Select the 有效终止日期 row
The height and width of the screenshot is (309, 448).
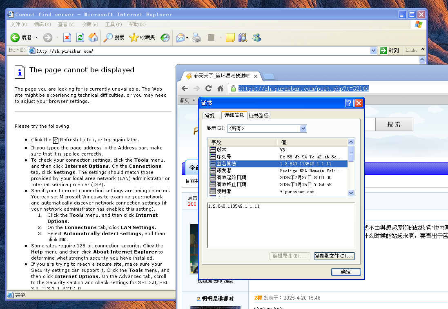tap(278, 185)
